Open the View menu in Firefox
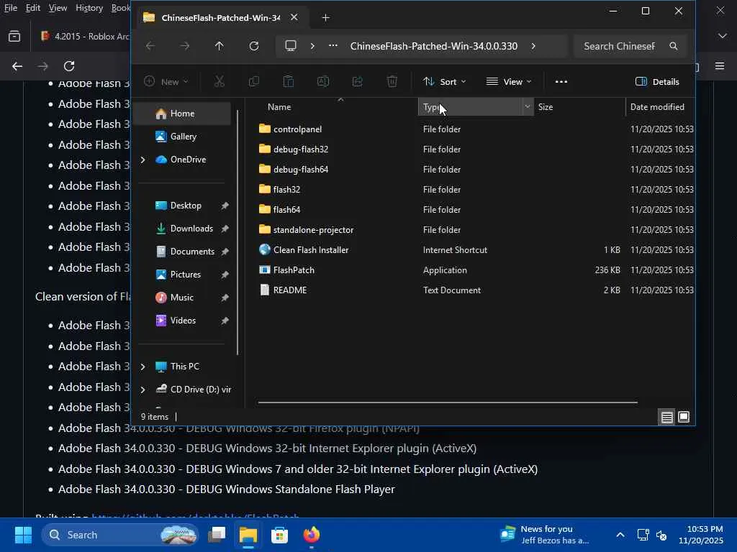Image resolution: width=737 pixels, height=552 pixels. pos(58,8)
